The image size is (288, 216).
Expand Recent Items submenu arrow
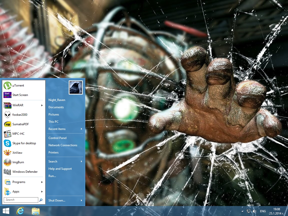81,129
